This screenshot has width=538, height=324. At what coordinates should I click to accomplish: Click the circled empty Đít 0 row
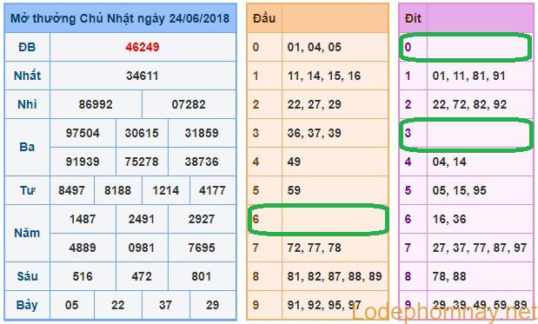(466, 47)
